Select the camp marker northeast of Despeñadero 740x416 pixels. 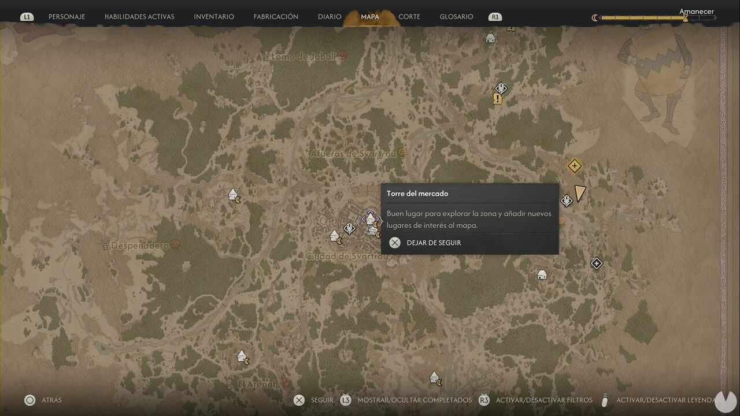pos(234,195)
